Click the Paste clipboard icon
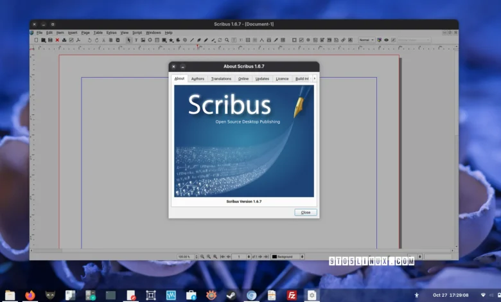The height and width of the screenshot is (302, 501). [x=118, y=40]
